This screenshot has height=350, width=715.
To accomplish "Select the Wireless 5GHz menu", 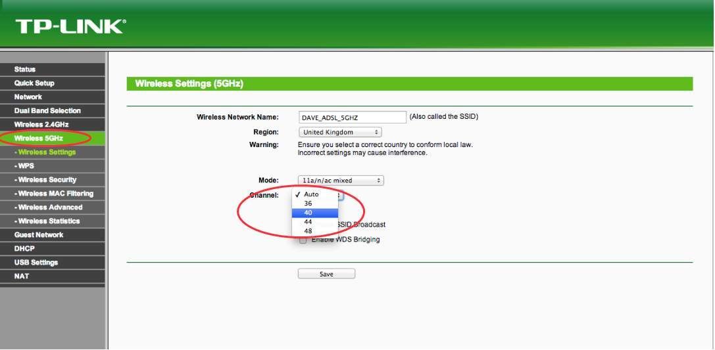I will 53,139.
